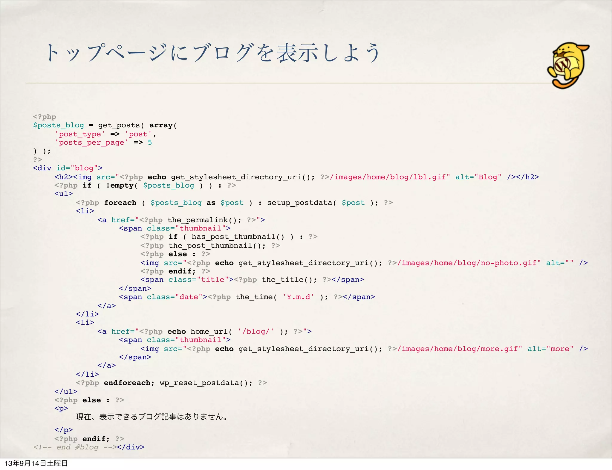Screen dimensions: 612x470
Task: Click the line 'if ( !empty( $posts_blog ) ) :'
Action: pyautogui.click(x=145, y=185)
